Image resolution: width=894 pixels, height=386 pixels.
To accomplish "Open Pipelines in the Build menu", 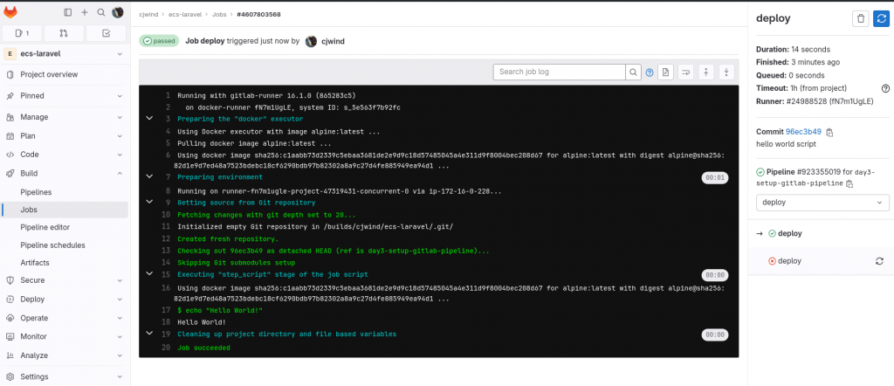I will [36, 192].
